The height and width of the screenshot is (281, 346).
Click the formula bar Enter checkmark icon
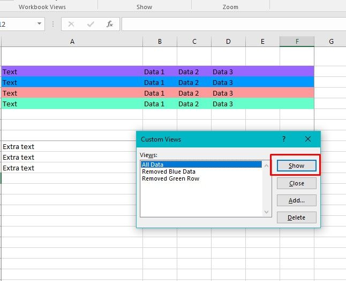coord(91,24)
